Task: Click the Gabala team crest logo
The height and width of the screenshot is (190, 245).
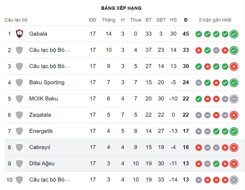Action: [x=19, y=34]
